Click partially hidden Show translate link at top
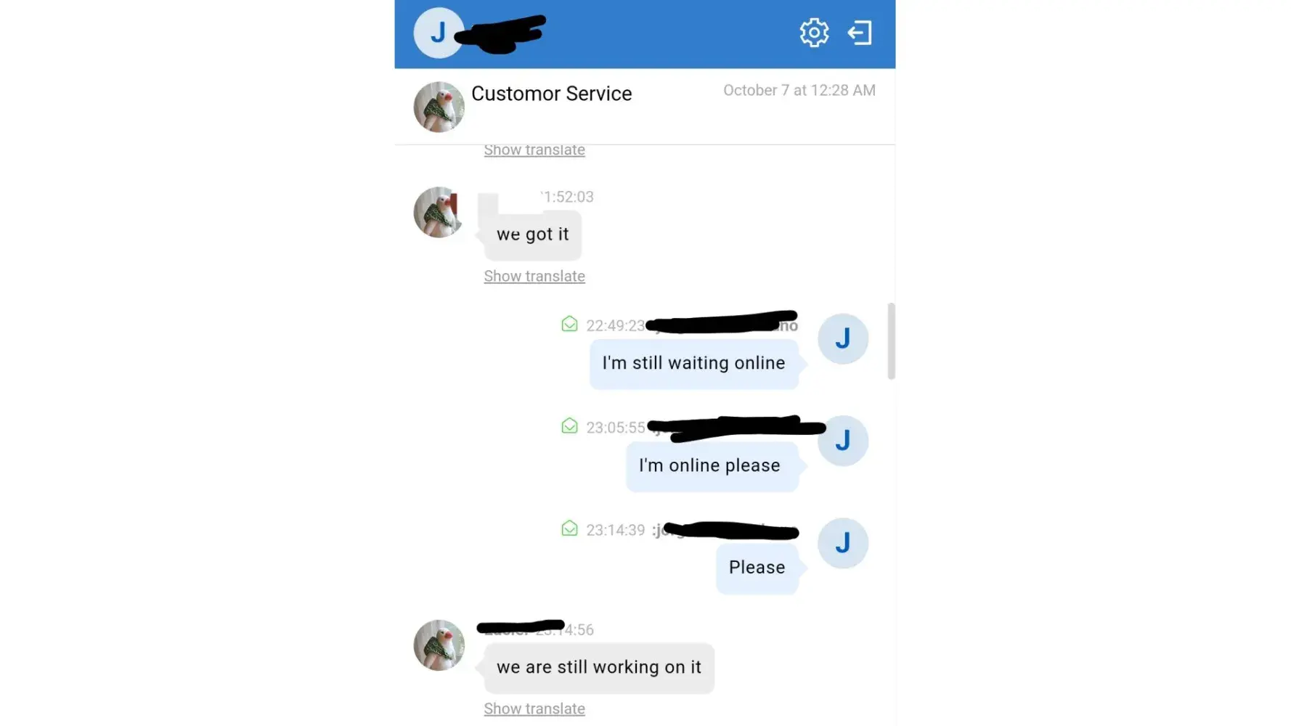The image size is (1291, 726). 534,151
